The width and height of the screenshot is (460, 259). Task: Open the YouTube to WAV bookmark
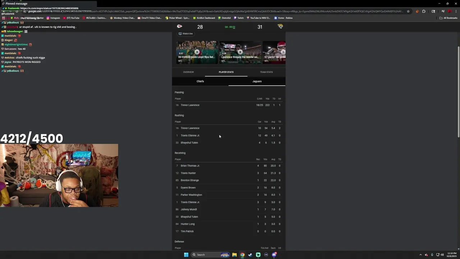point(258,18)
